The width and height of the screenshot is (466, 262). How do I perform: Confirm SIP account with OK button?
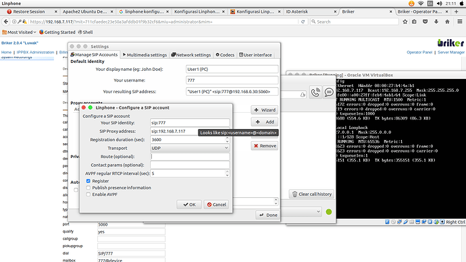pos(189,205)
